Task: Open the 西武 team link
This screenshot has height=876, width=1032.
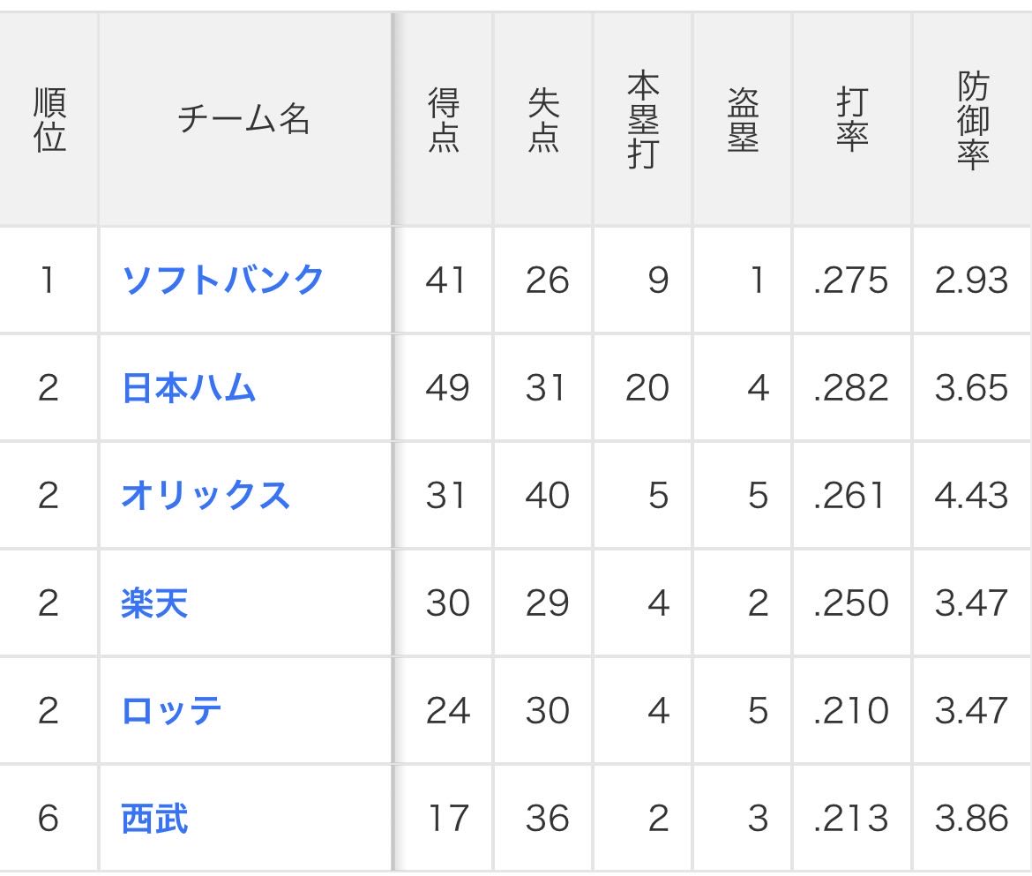Action: 154,819
